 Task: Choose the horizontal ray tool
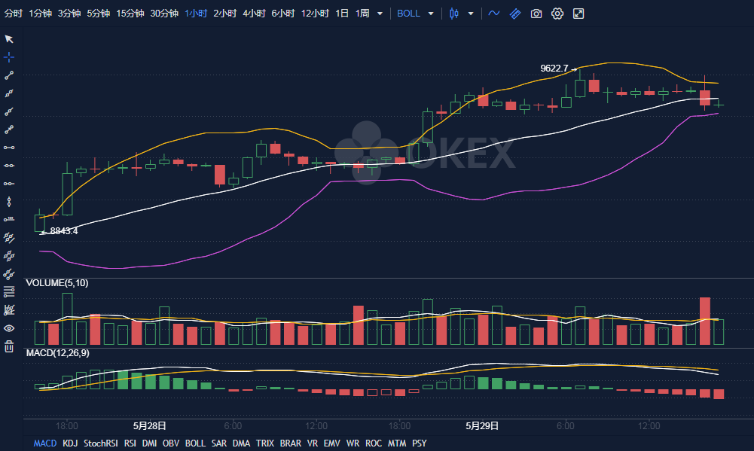[8, 184]
